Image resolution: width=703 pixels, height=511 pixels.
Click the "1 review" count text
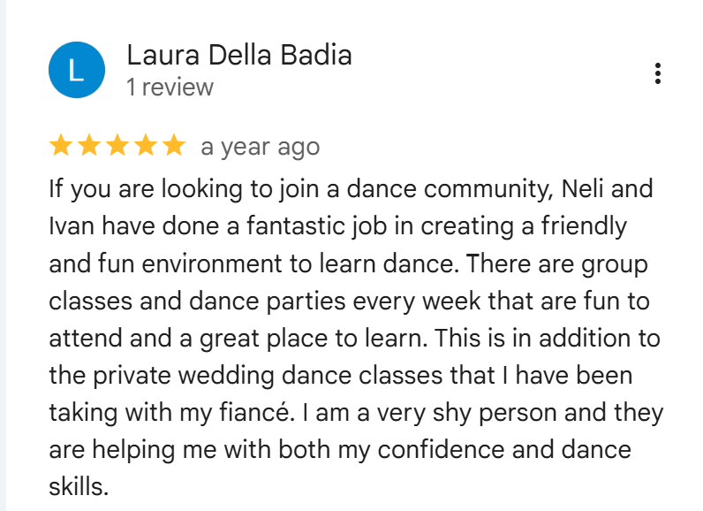coord(170,88)
